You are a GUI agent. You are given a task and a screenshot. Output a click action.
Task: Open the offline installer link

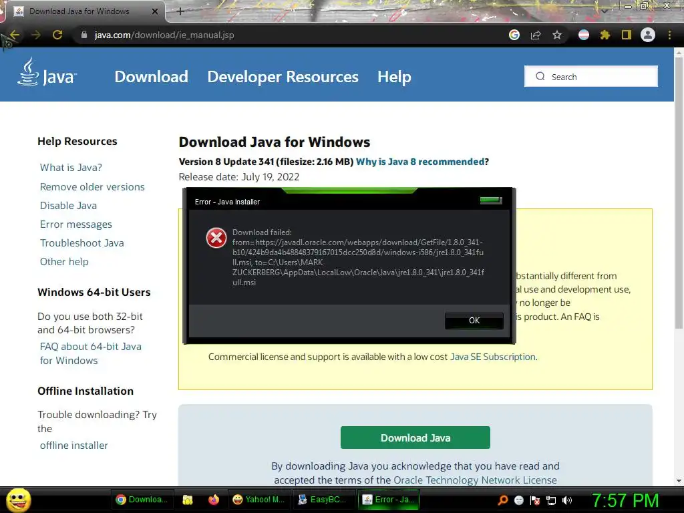(x=73, y=446)
